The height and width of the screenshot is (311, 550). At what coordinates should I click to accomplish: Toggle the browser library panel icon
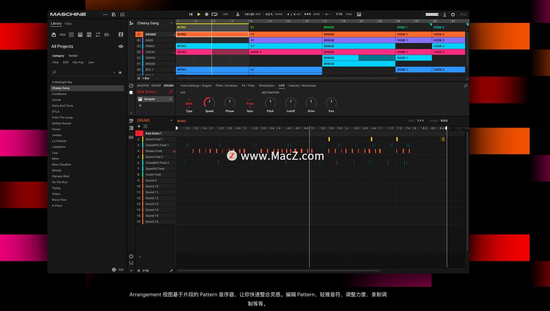coord(114,14)
